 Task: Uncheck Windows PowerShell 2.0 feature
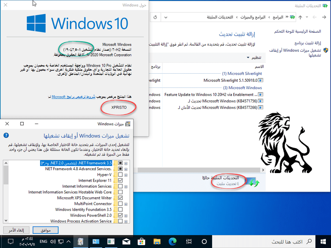[120, 215]
